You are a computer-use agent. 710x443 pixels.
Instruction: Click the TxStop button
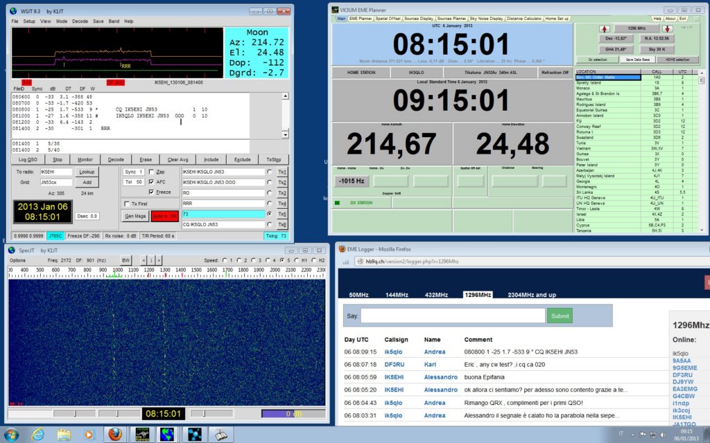coord(273,160)
